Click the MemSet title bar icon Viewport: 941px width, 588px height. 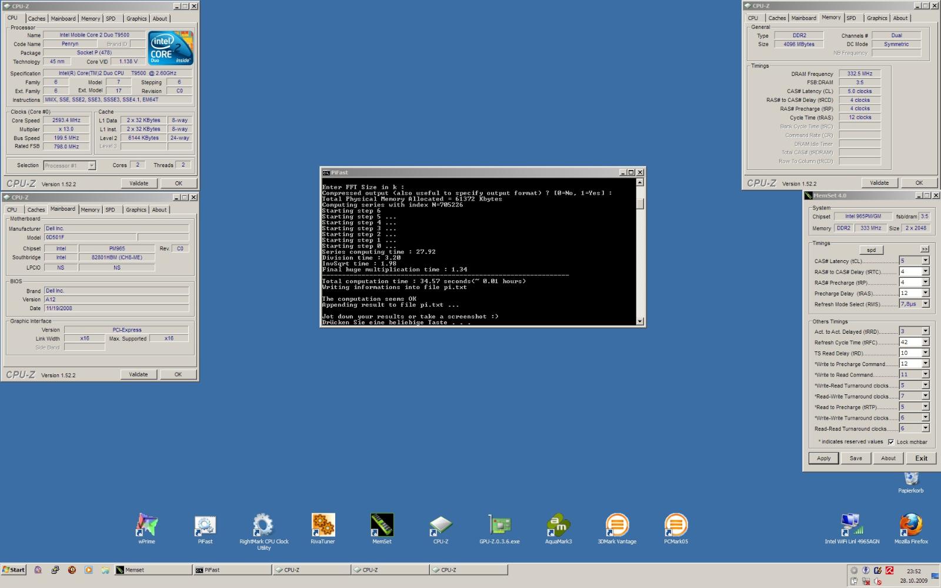tap(809, 195)
